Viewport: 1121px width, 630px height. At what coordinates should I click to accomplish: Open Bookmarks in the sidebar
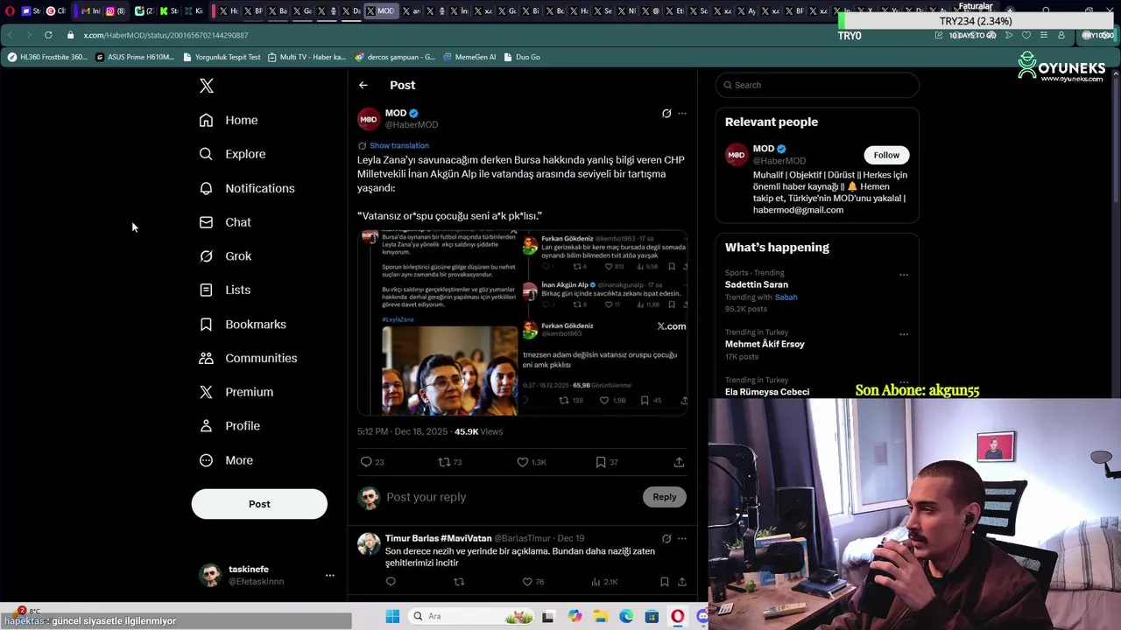coord(243,324)
